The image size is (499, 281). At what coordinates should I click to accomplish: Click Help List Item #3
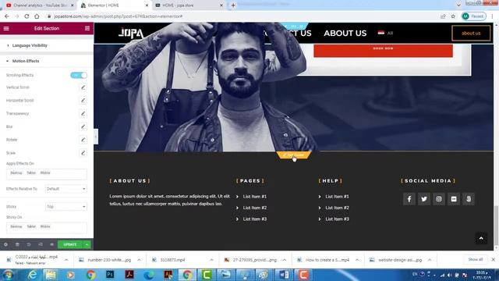pos(337,219)
